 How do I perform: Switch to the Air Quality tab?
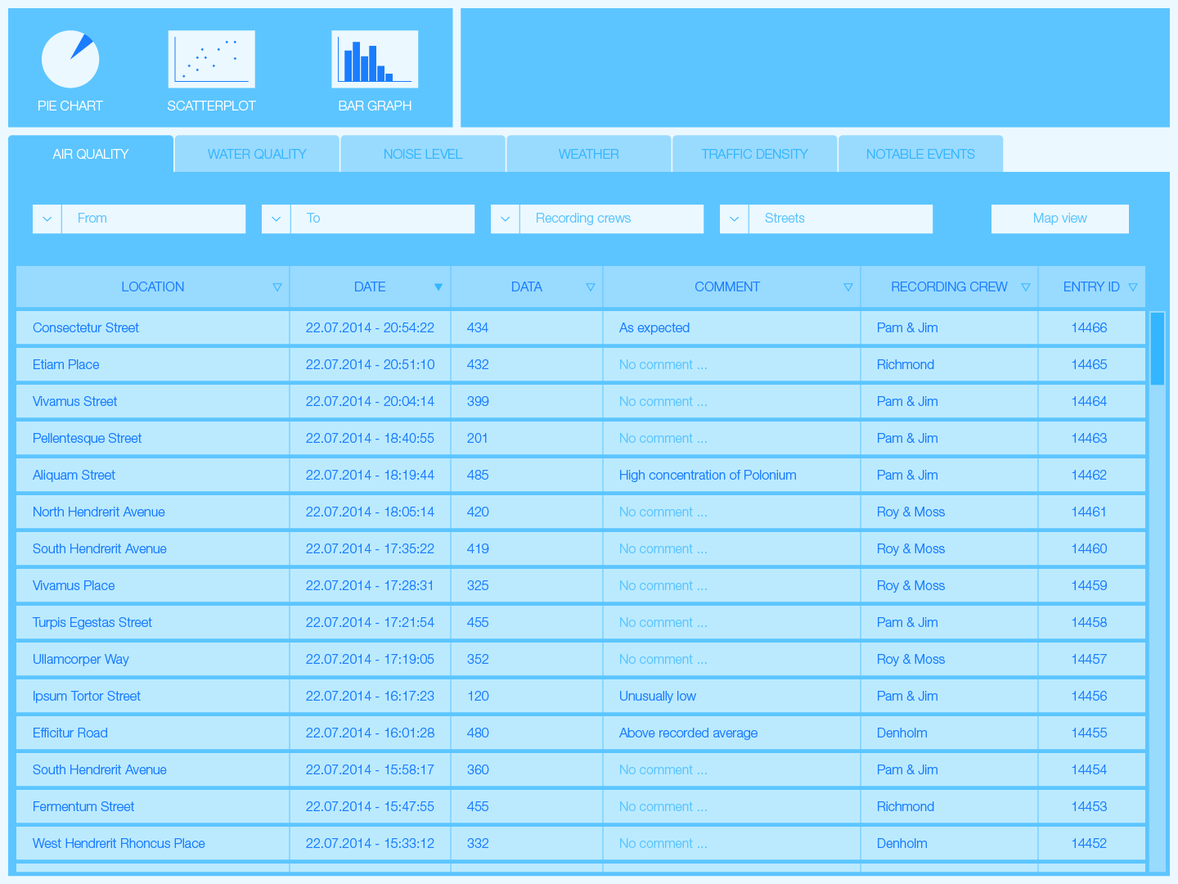click(x=91, y=154)
